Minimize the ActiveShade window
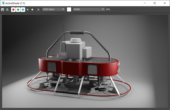Screen dimensions: 170x110 [x=145, y=3]
